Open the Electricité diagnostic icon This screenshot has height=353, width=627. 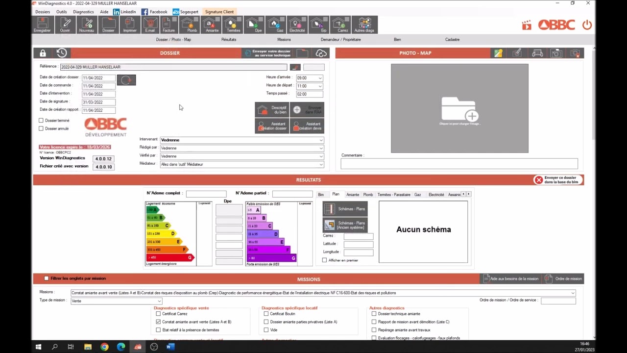pyautogui.click(x=297, y=25)
